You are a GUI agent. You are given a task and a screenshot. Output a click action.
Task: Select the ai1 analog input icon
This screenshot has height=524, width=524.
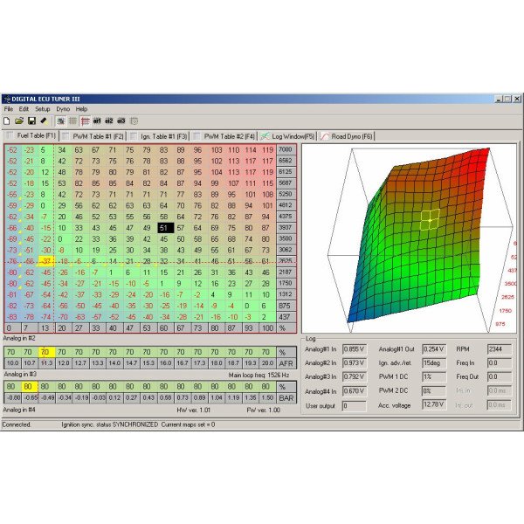tap(97, 121)
